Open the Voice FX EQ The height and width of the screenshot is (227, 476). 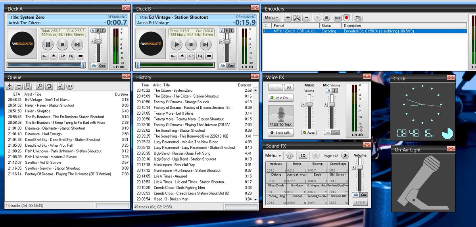pyautogui.click(x=289, y=87)
